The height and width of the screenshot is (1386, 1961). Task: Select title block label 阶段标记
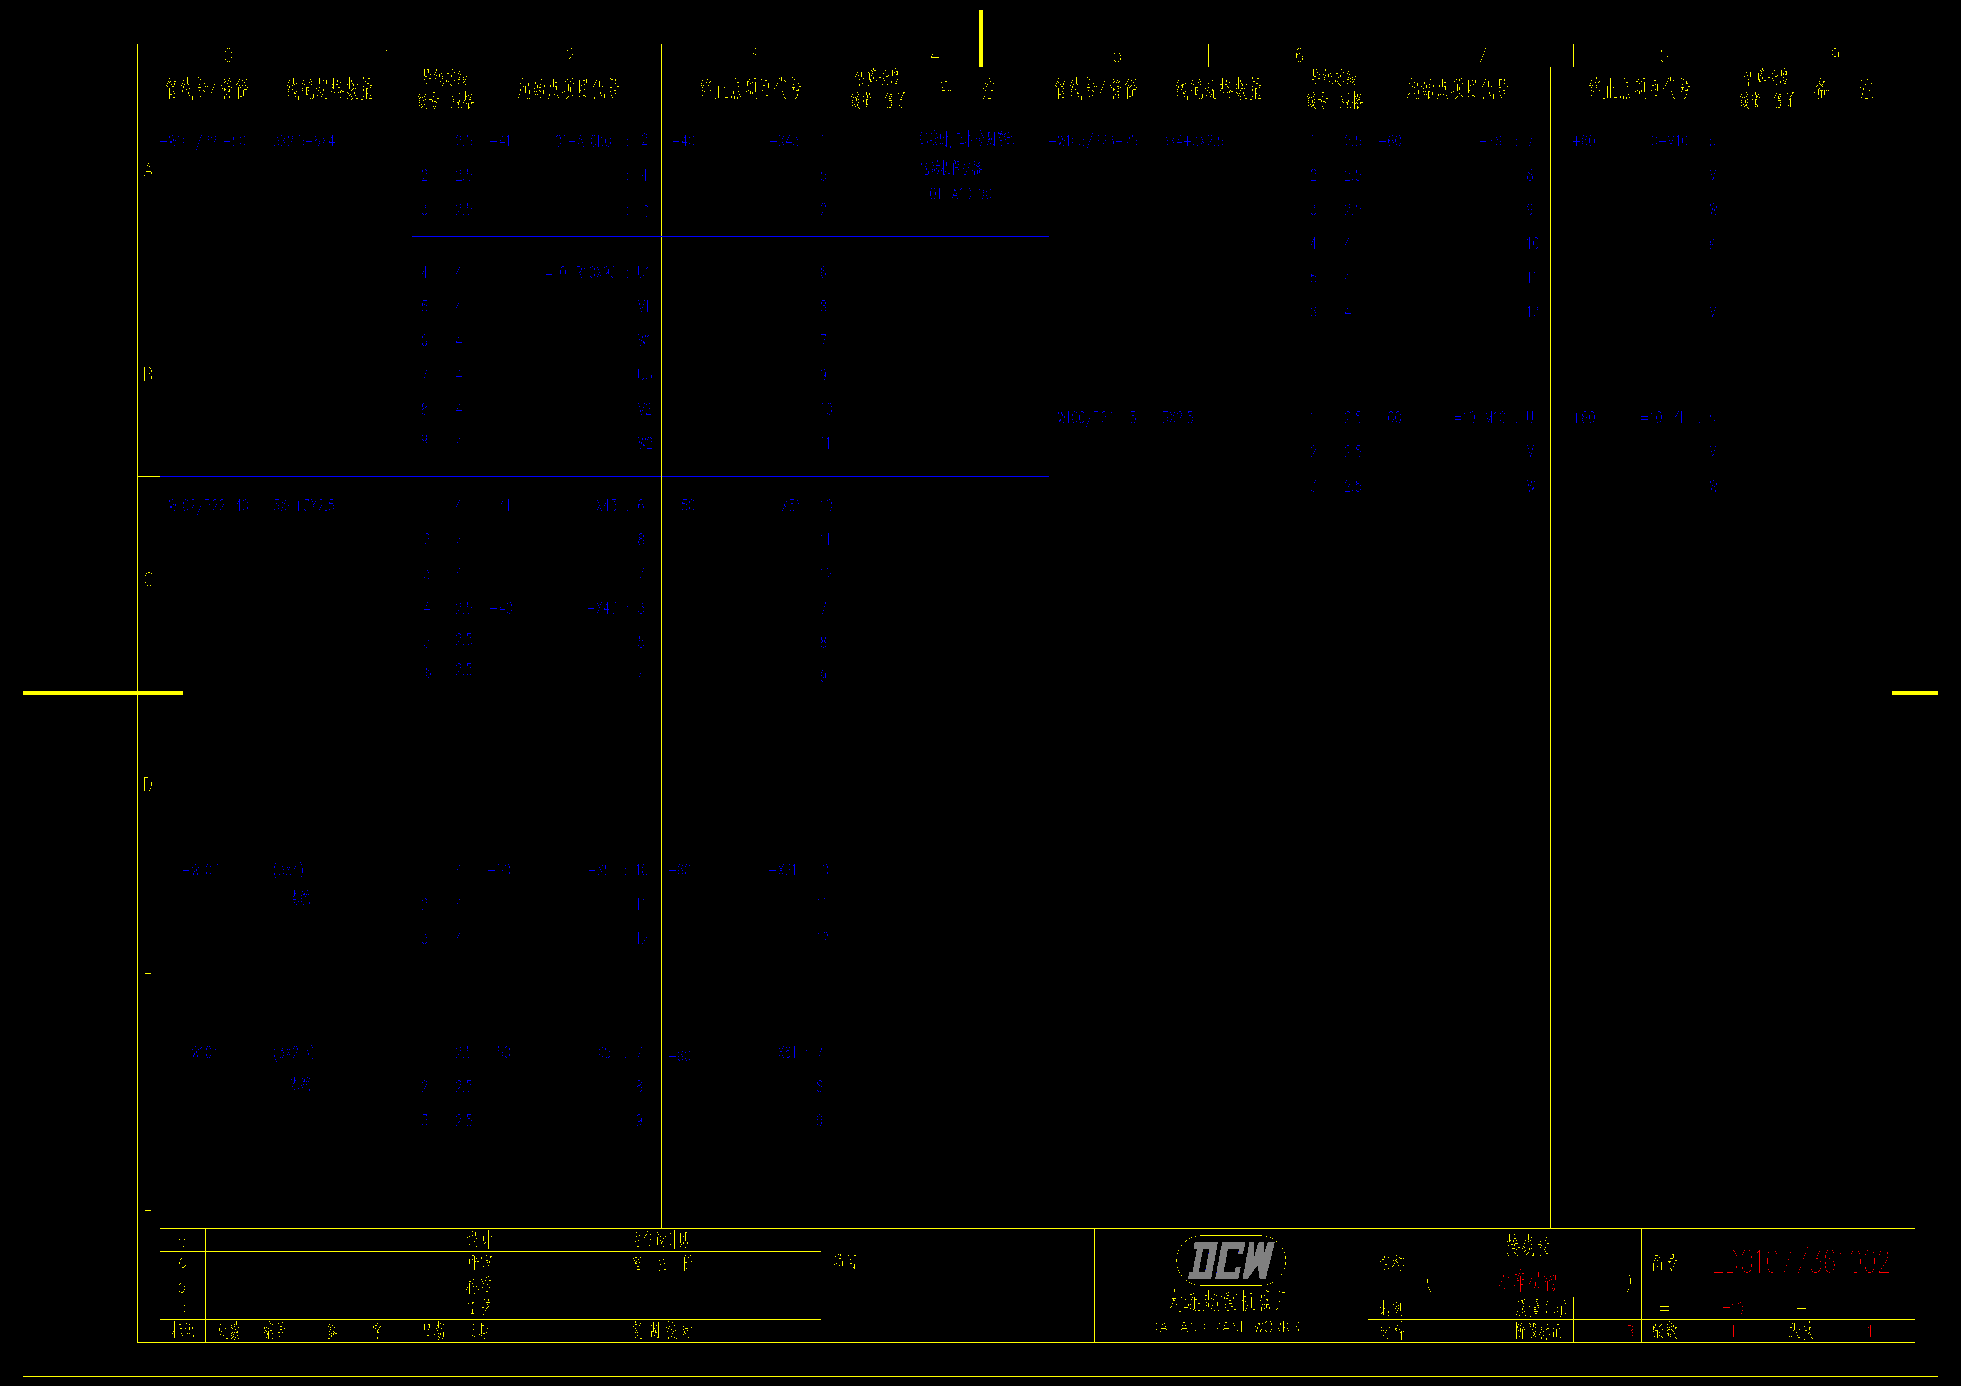1538,1331
